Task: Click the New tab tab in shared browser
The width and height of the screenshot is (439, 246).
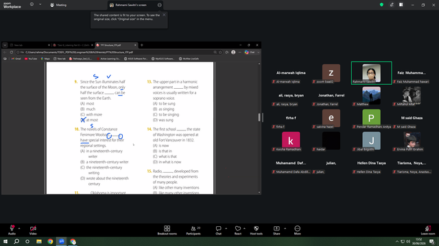Action: click(29, 45)
